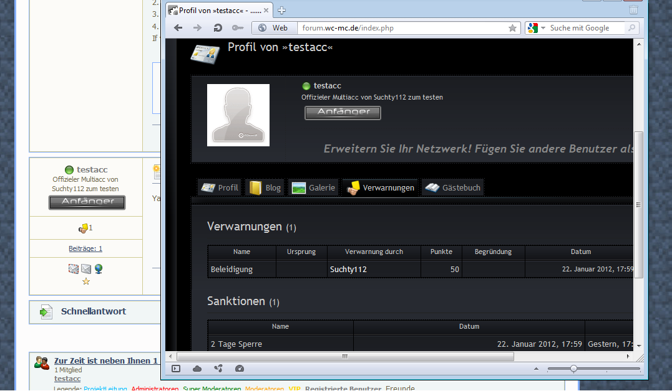Click Suchty112 in the Verwarnungen table

[x=348, y=270]
